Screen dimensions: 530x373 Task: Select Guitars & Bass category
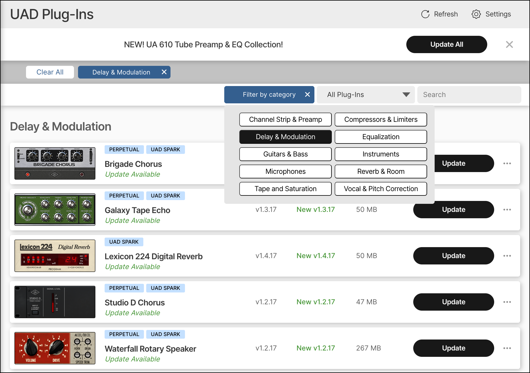(x=285, y=154)
